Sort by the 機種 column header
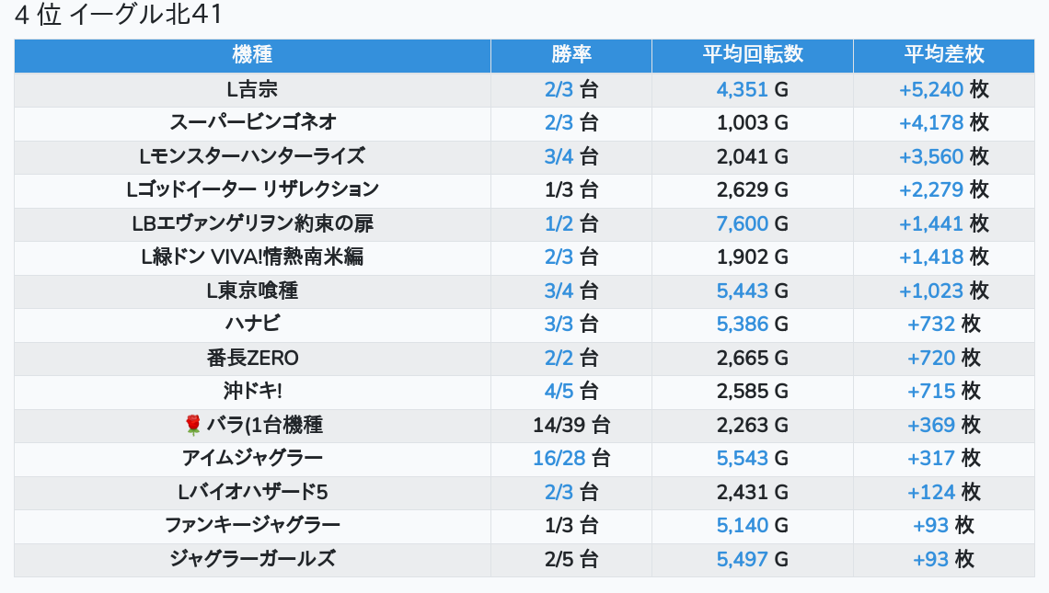1049x593 pixels. click(x=252, y=54)
